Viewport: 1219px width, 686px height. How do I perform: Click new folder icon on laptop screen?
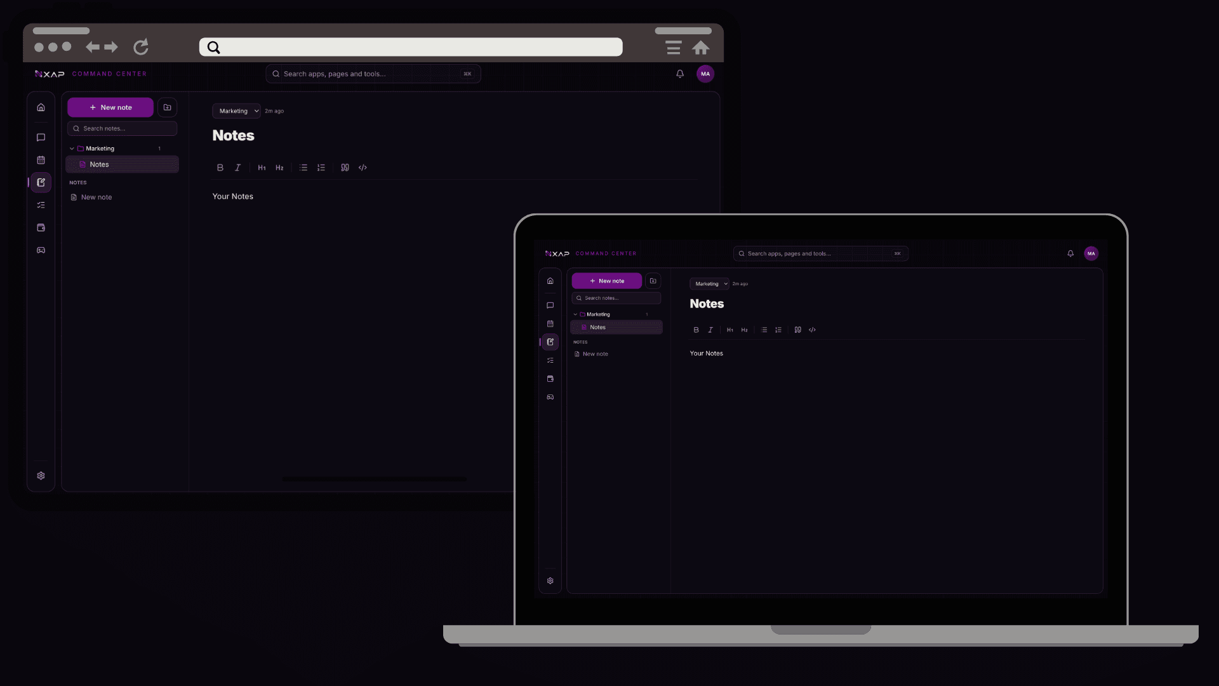click(x=653, y=281)
